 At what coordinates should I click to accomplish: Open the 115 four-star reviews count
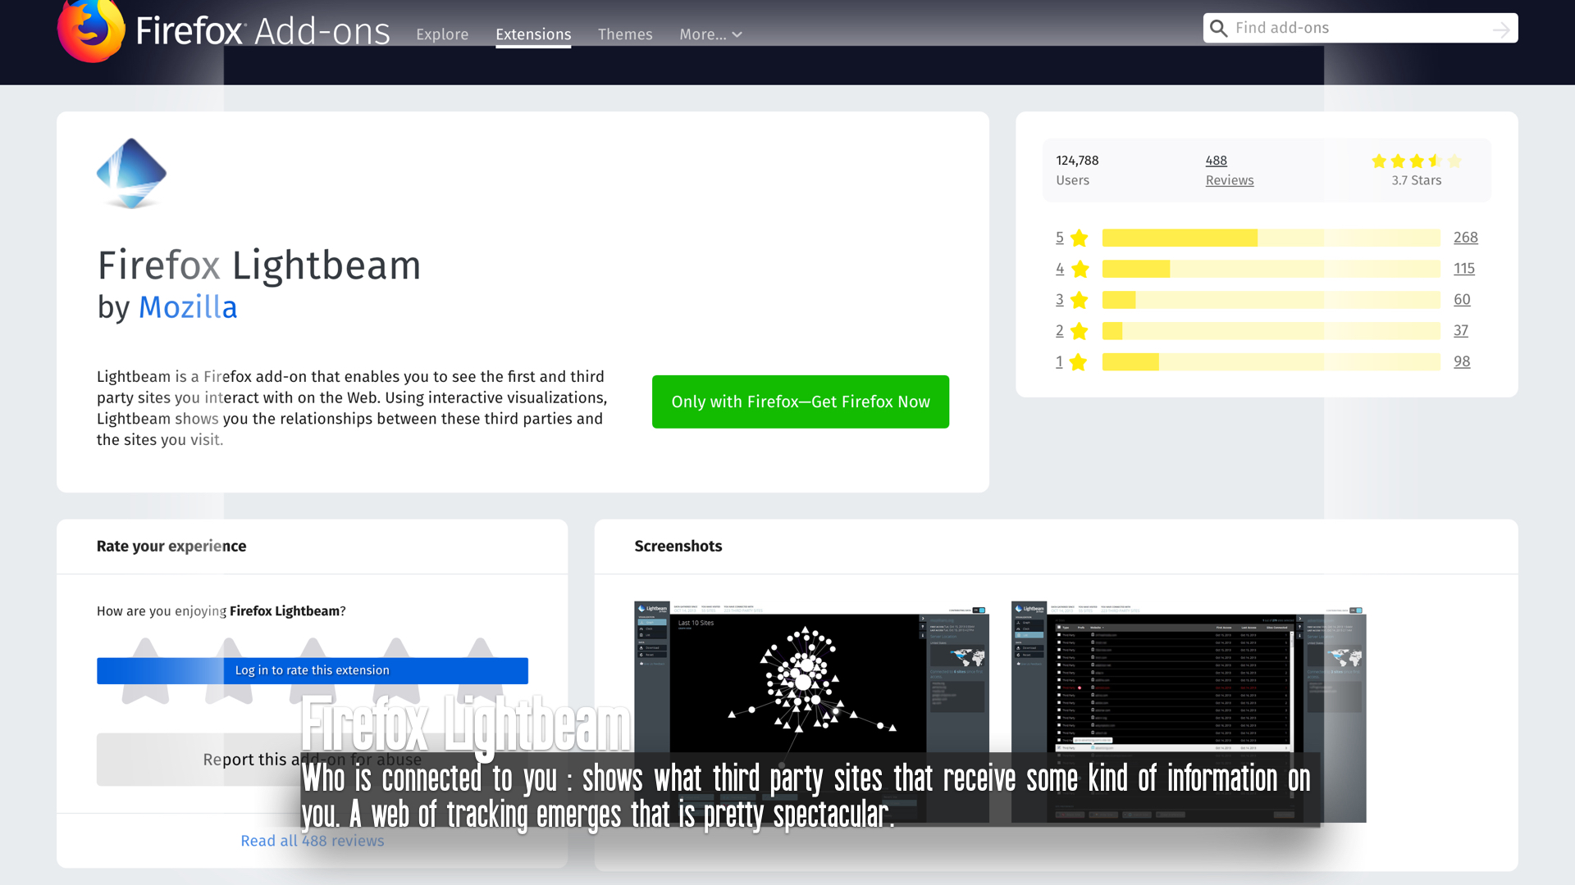click(x=1464, y=269)
